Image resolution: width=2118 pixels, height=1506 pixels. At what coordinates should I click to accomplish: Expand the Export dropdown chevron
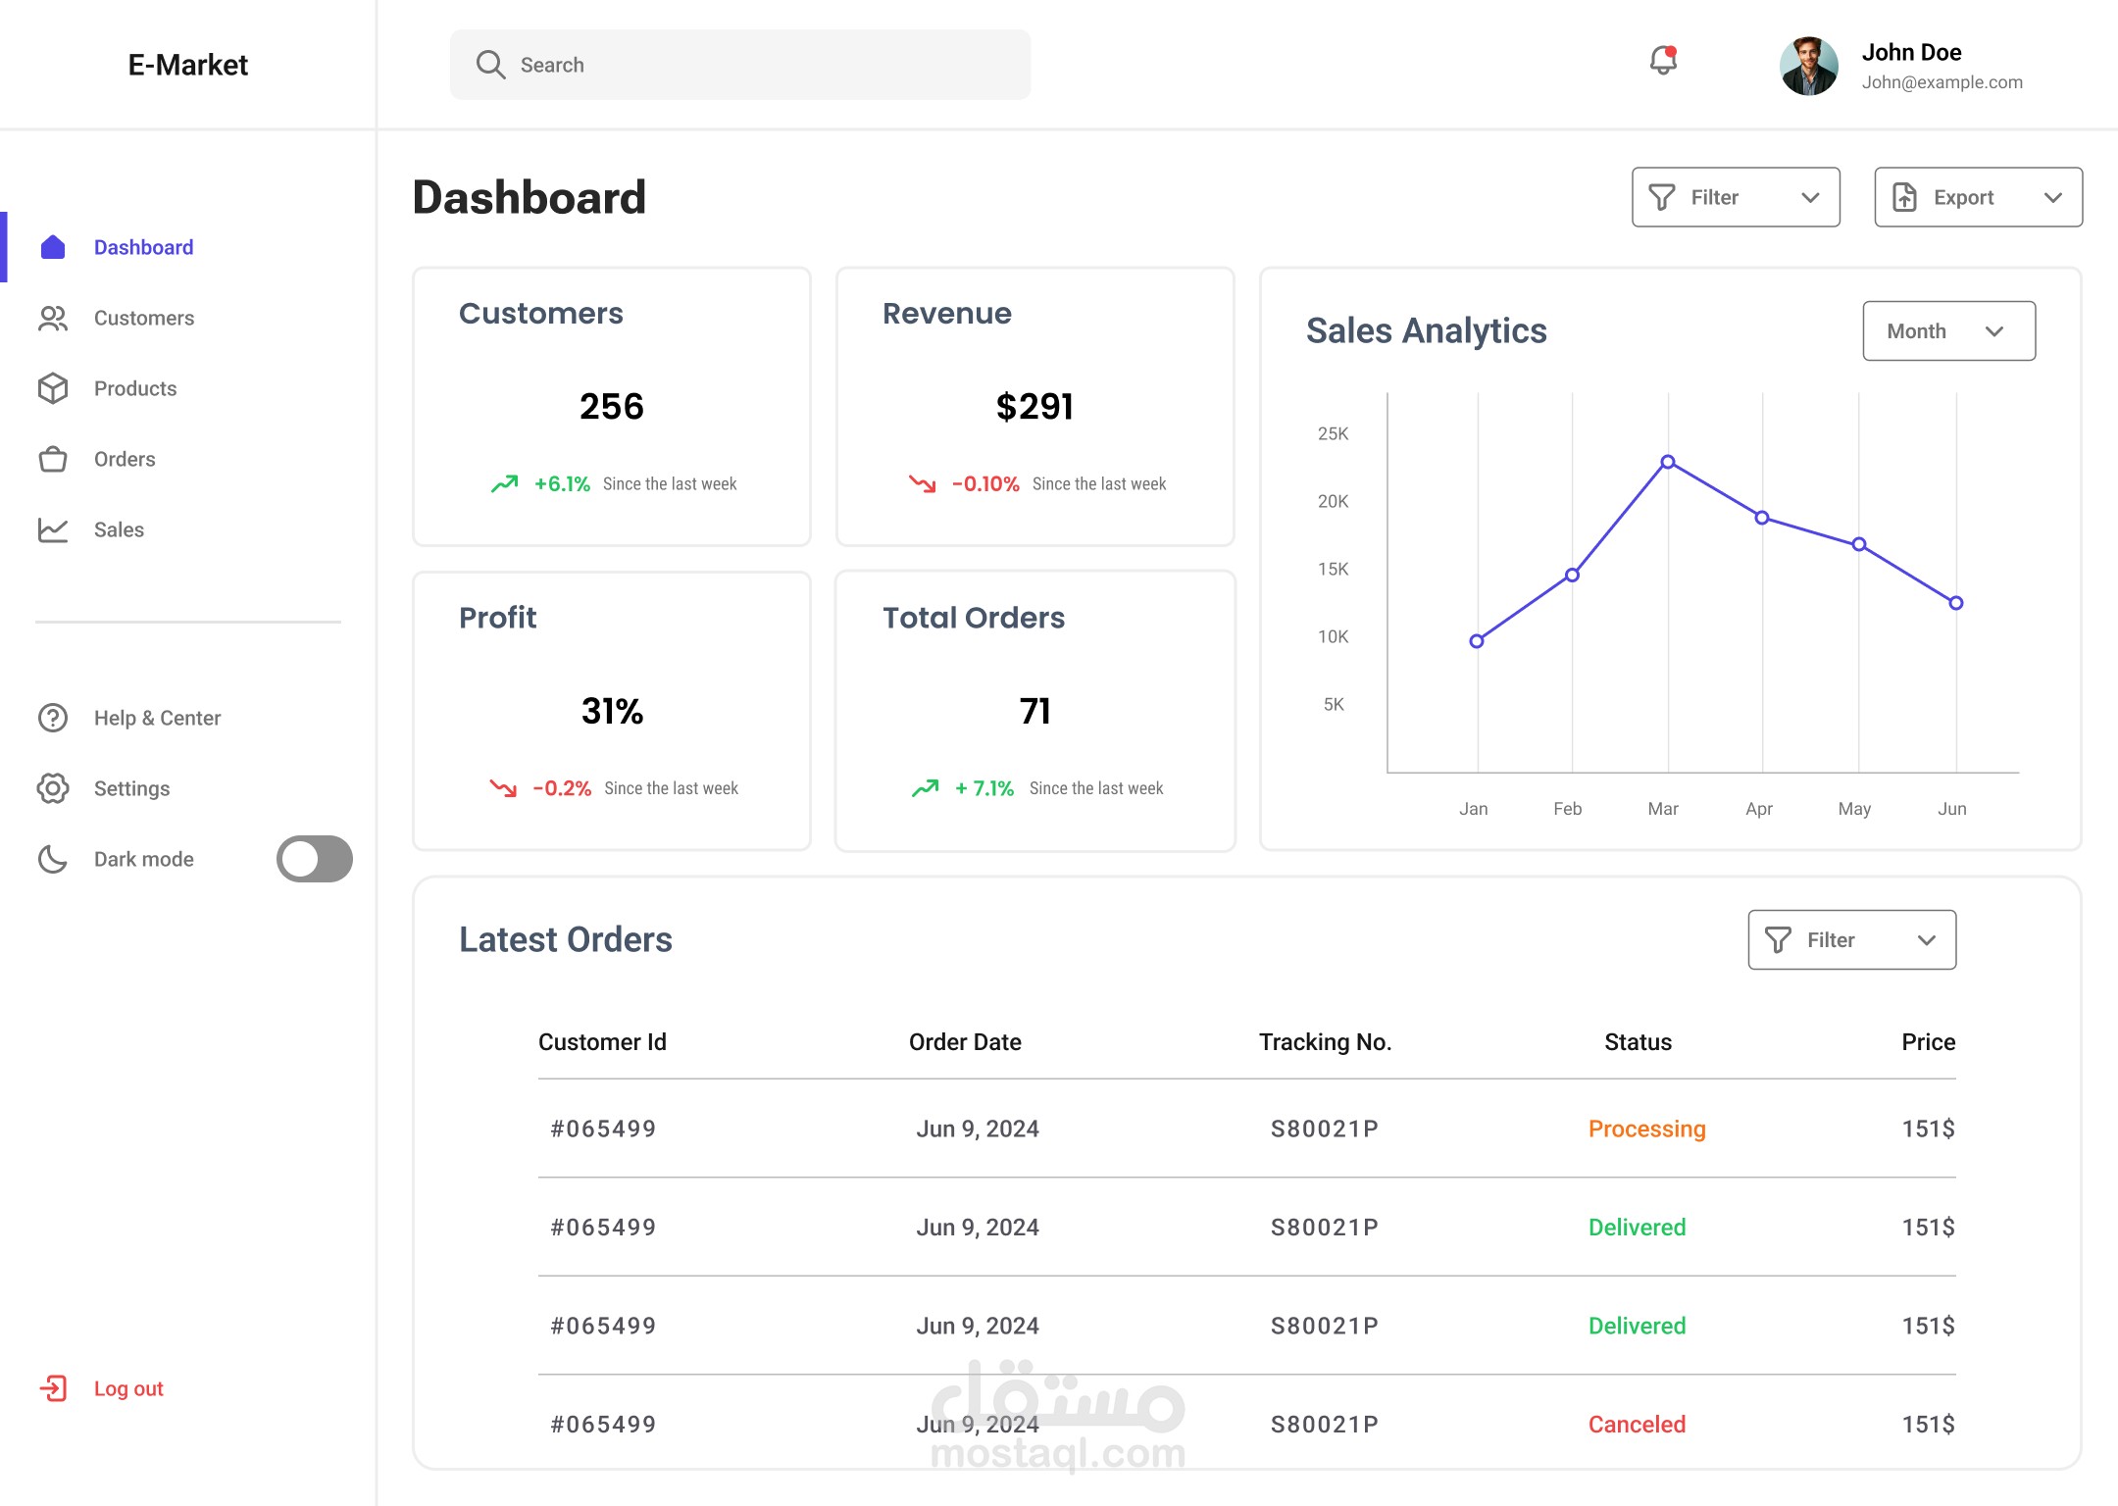[x=2053, y=197]
